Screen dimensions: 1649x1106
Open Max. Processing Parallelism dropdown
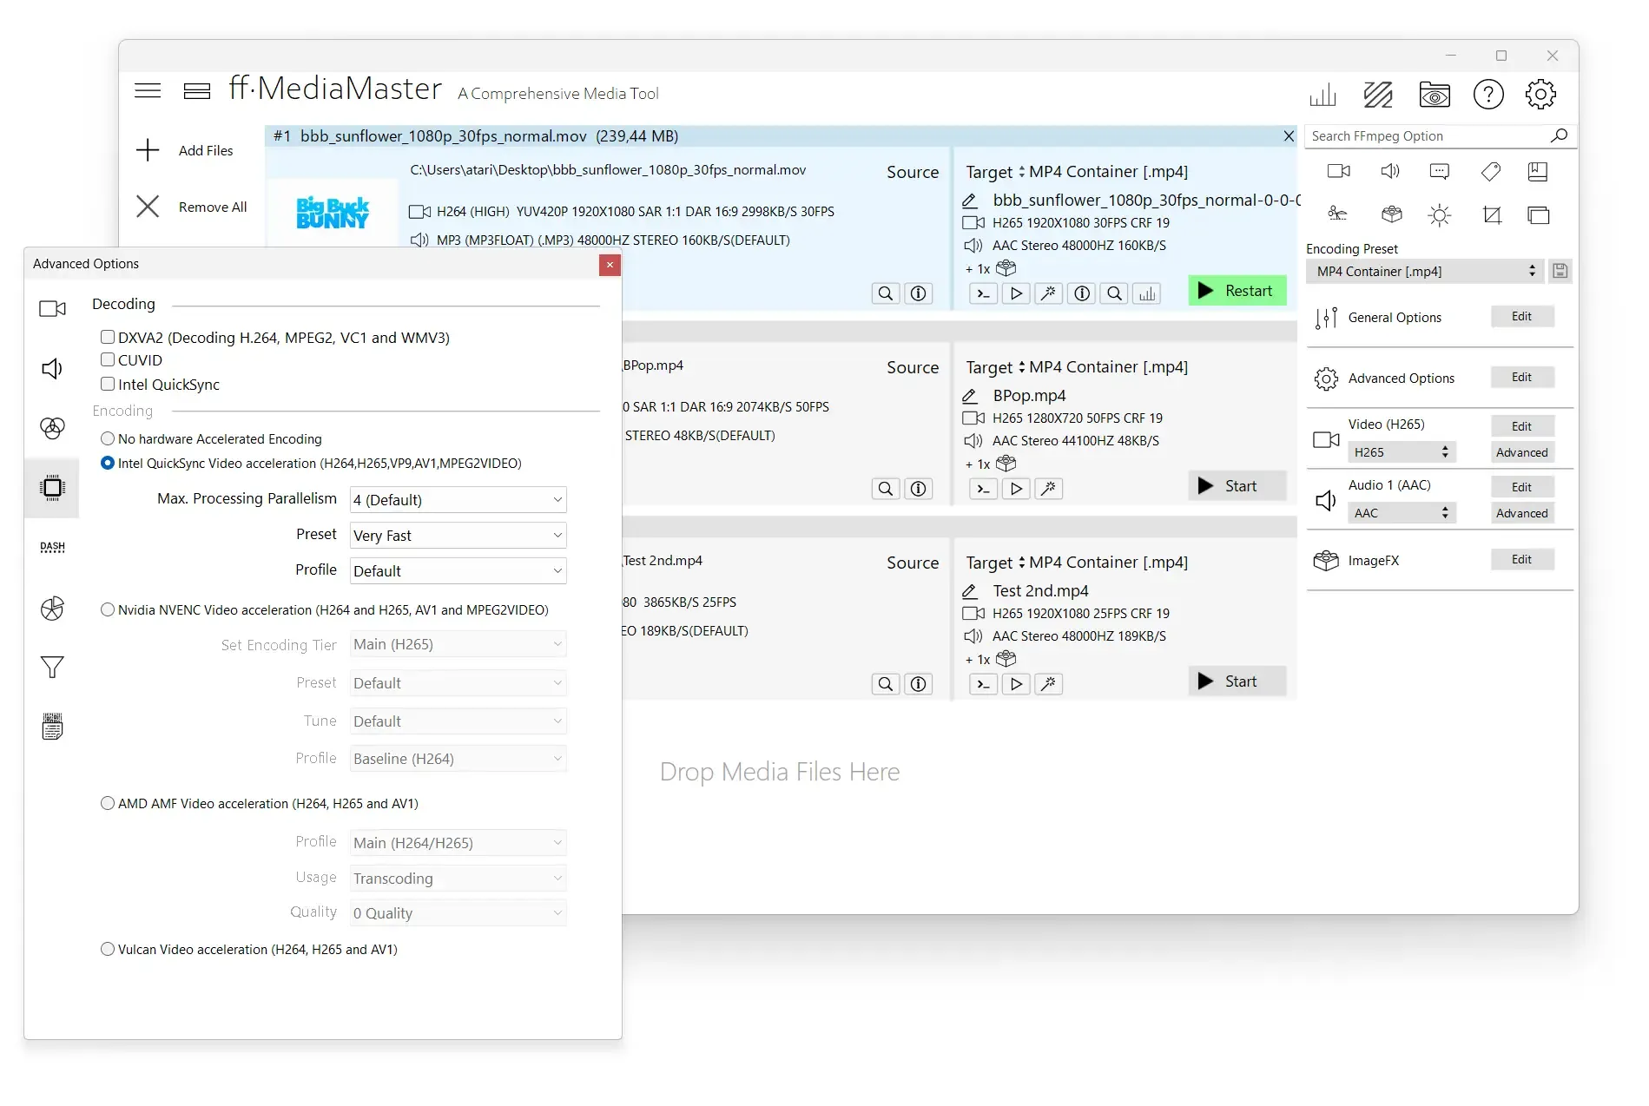(458, 500)
